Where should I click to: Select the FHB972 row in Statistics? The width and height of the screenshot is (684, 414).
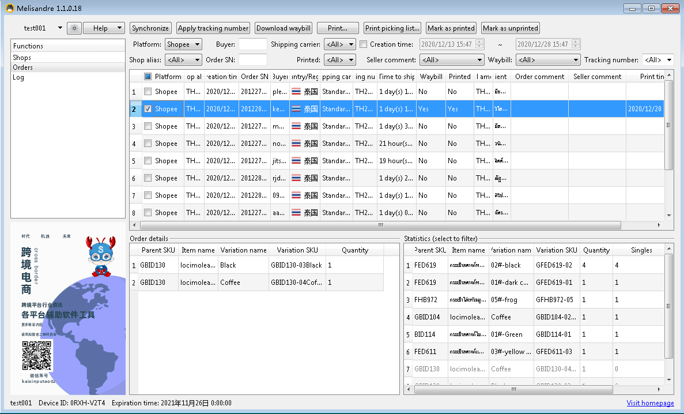pos(534,300)
